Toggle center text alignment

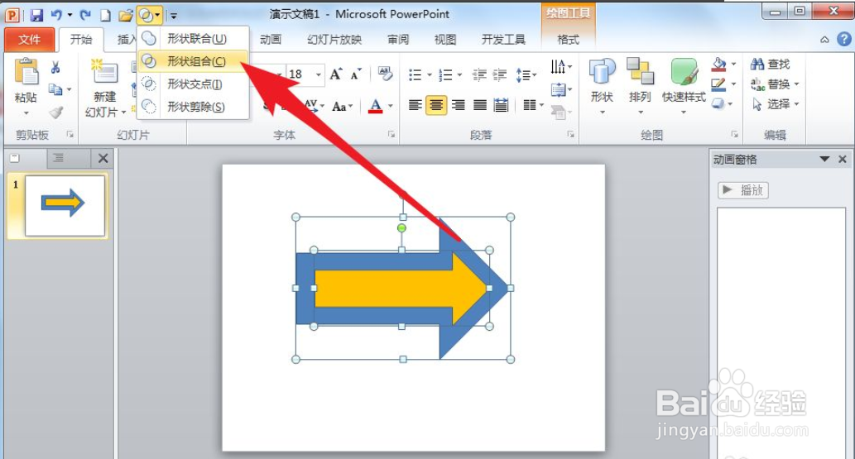pyautogui.click(x=436, y=105)
